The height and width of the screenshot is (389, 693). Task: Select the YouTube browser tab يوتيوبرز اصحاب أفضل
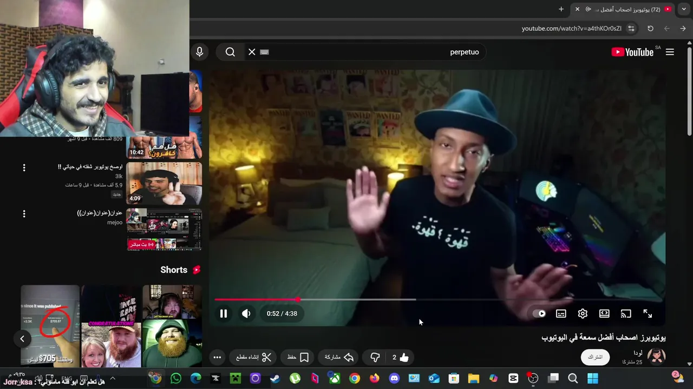click(623, 9)
